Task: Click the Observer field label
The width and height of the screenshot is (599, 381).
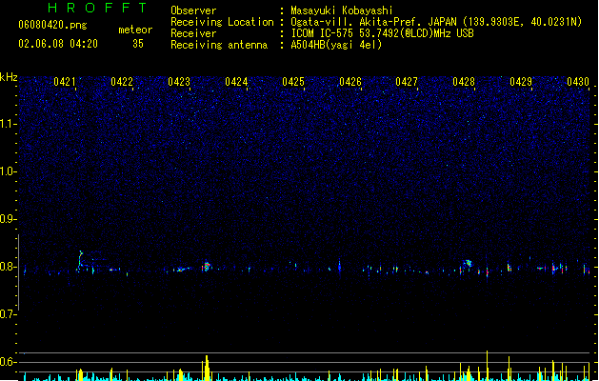Action: click(x=193, y=10)
